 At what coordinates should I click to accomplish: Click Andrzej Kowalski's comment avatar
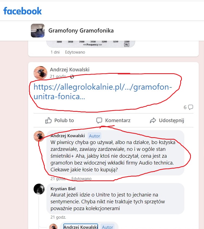pos(39,136)
